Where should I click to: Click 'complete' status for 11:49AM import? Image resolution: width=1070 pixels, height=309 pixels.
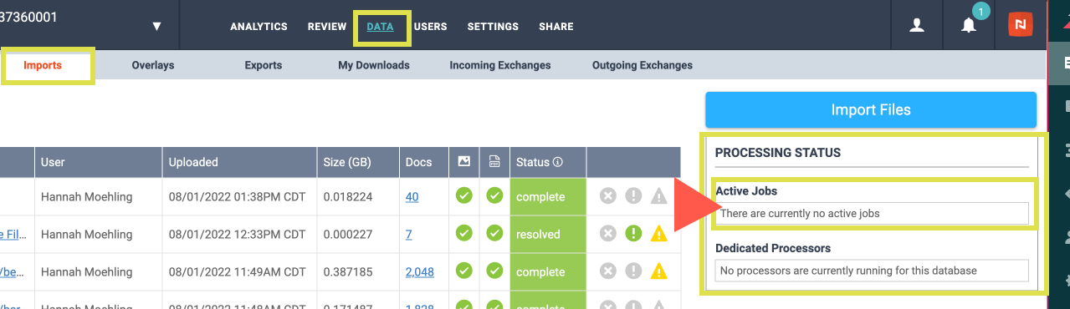pyautogui.click(x=548, y=271)
